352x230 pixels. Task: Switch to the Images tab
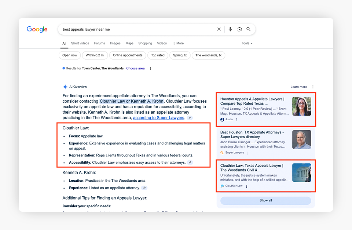tap(115, 43)
